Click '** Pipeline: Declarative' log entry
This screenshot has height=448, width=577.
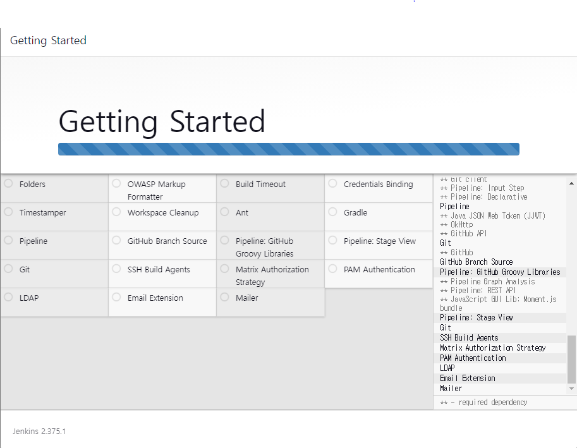483,197
